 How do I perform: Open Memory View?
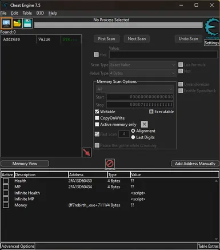click(25, 164)
